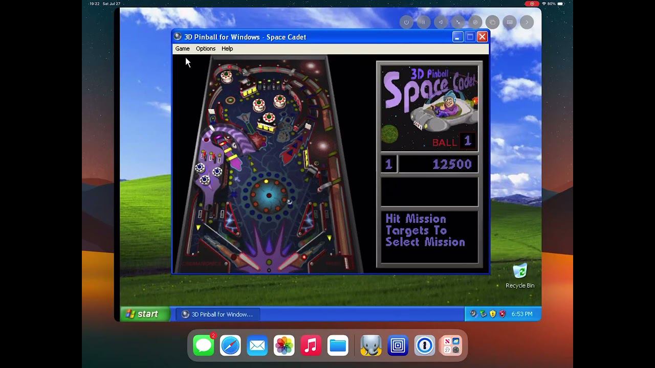Close the 3D Pinball window
This screenshot has width=655, height=368.
(x=482, y=37)
